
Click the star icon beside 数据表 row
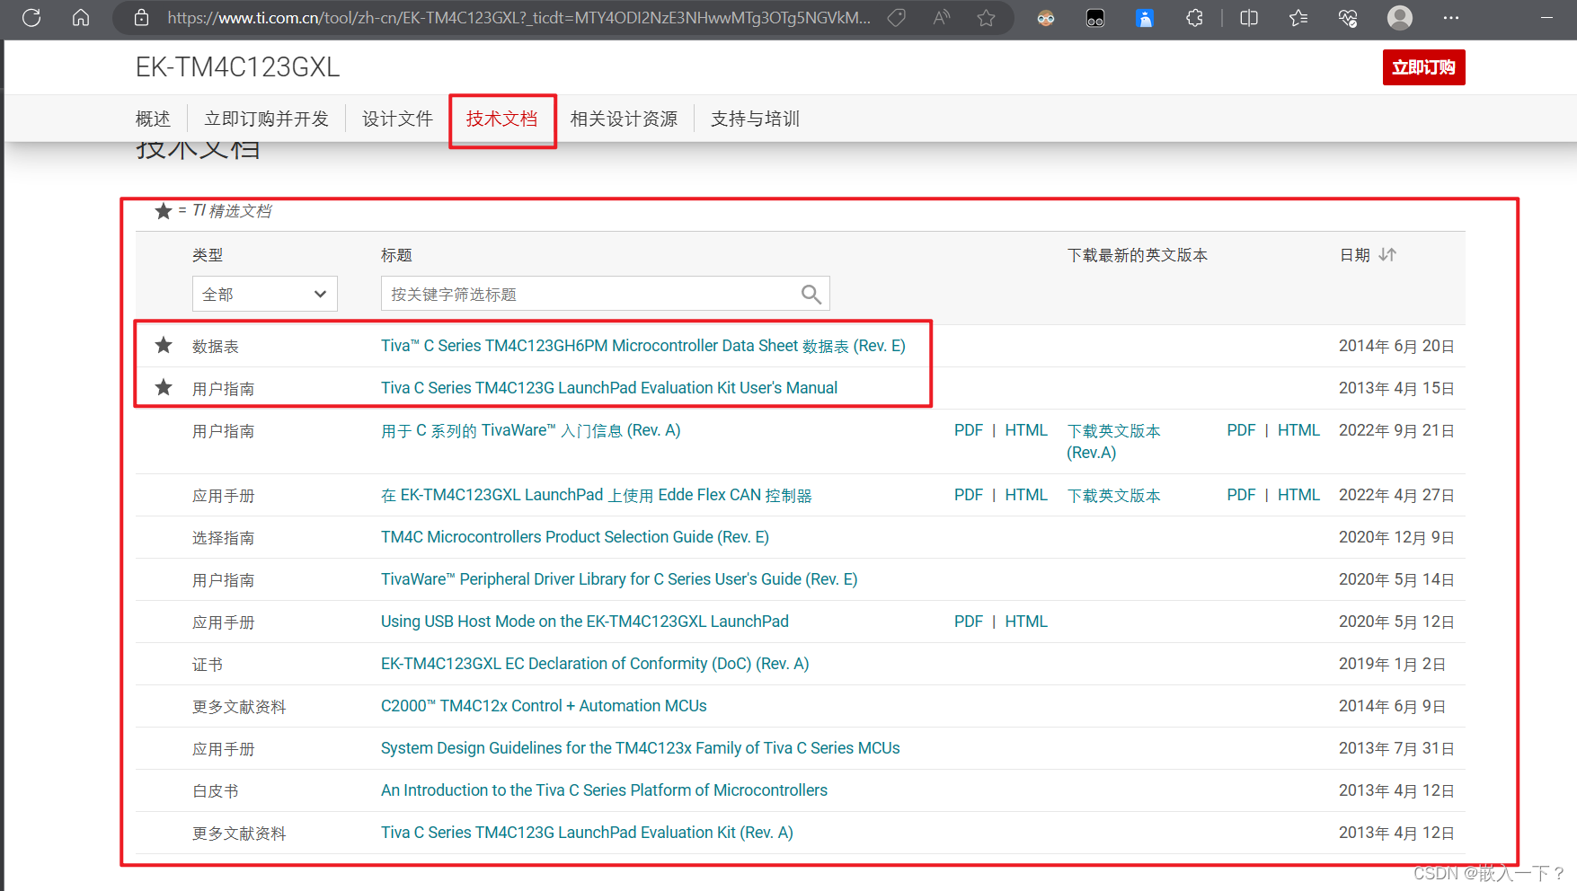164,345
